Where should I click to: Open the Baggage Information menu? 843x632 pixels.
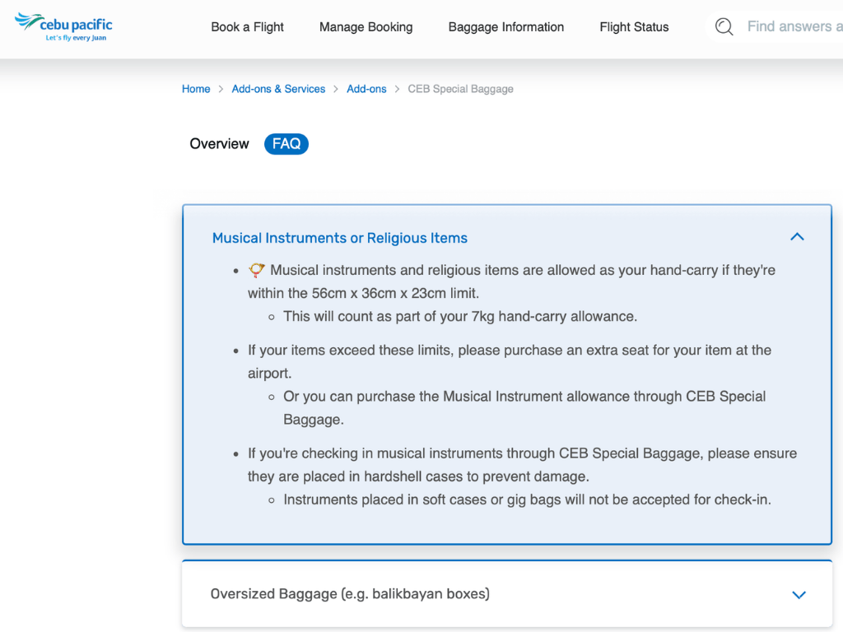coord(506,27)
